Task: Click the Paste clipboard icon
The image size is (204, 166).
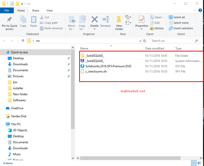Action: point(33,19)
